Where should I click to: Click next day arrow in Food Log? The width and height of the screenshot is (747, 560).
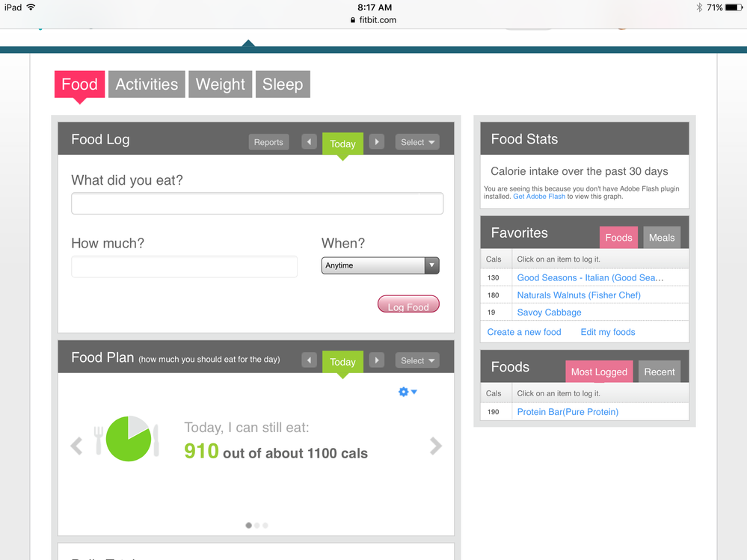pyautogui.click(x=377, y=142)
